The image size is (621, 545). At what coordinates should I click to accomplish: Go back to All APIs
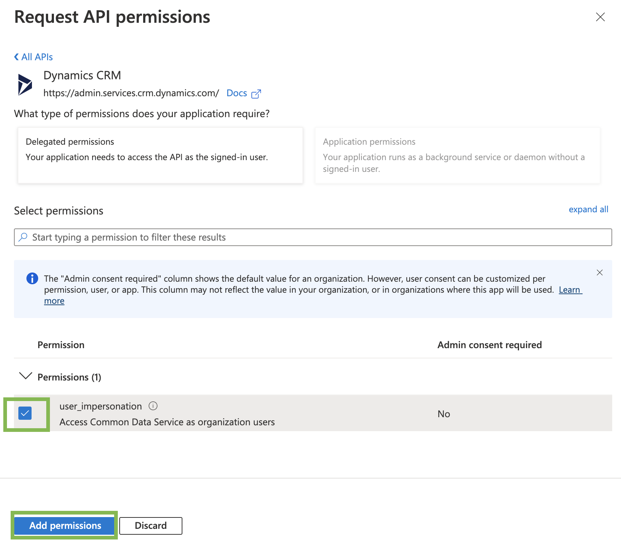tap(33, 57)
